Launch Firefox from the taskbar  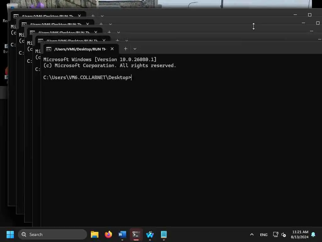pos(108,234)
